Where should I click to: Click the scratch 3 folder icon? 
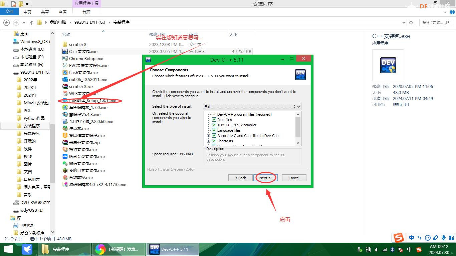coord(65,44)
